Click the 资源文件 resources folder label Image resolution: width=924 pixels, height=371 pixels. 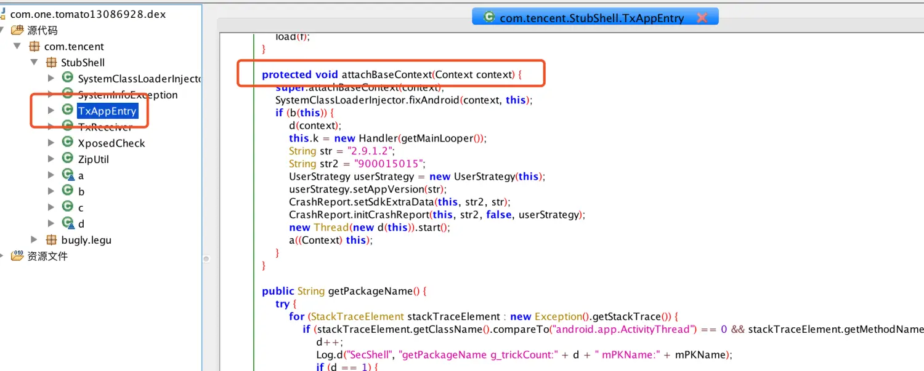[47, 256]
